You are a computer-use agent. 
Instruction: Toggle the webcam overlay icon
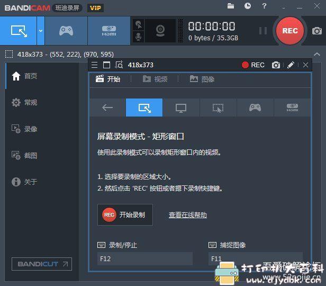click(x=160, y=31)
